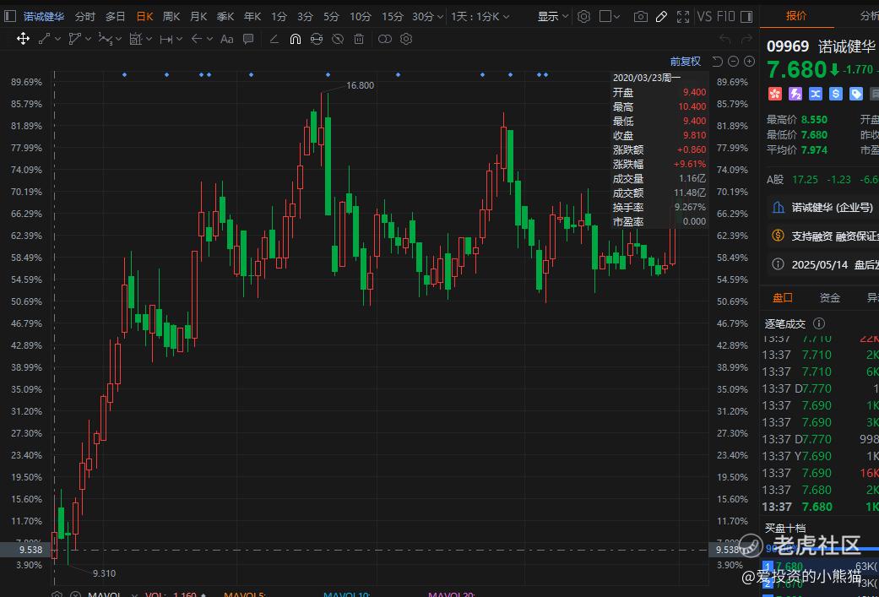This screenshot has height=597, width=879.
Task: Open the VS compare button
Action: (704, 16)
